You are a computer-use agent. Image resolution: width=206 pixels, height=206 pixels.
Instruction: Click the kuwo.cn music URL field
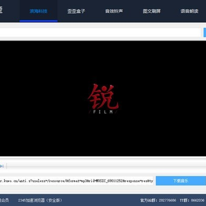pos(76,181)
